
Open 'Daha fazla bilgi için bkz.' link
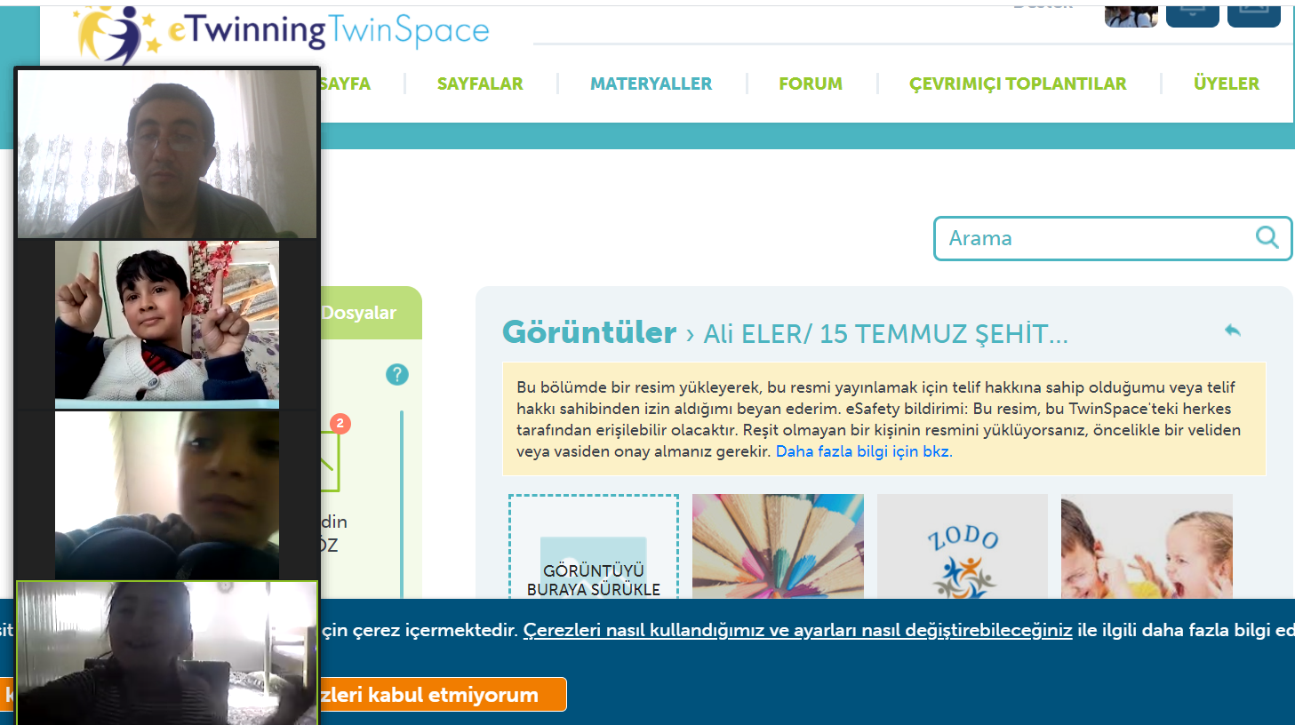[x=864, y=451]
